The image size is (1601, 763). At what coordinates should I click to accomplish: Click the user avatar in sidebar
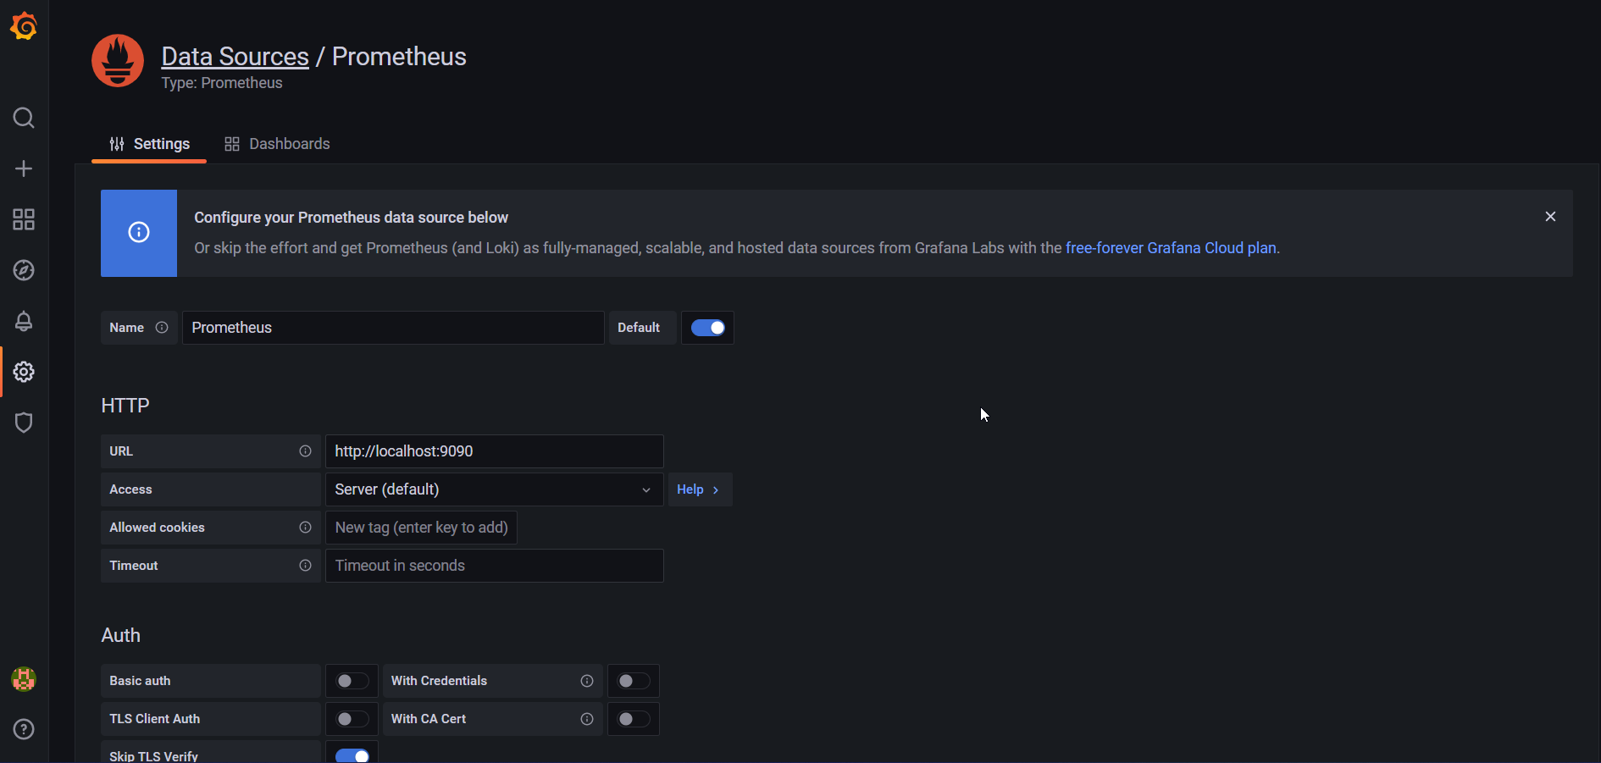24,679
